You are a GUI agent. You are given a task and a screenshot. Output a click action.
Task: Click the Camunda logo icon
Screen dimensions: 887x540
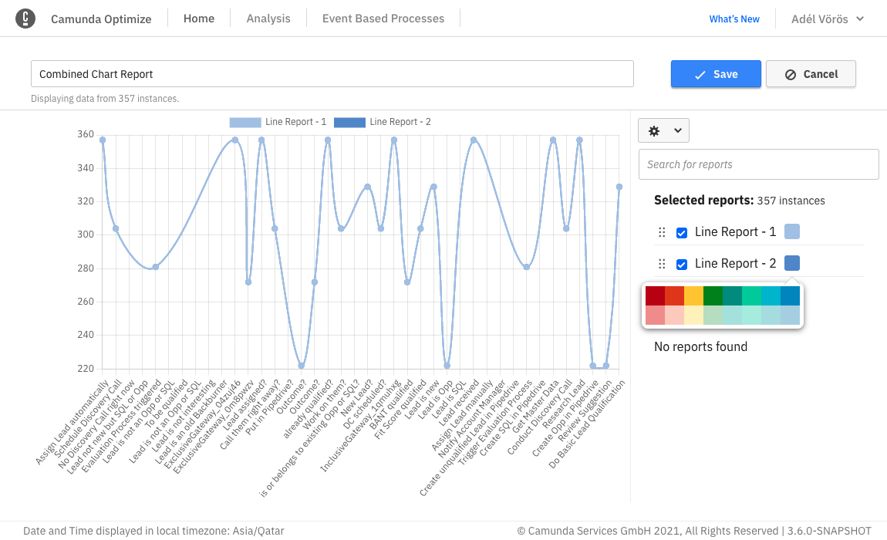[x=25, y=19]
